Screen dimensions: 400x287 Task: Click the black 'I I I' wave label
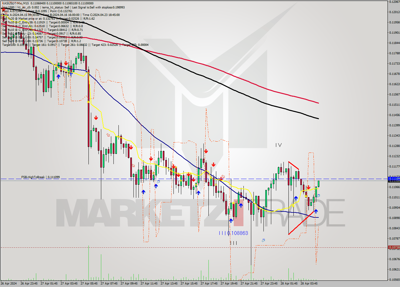point(233,243)
